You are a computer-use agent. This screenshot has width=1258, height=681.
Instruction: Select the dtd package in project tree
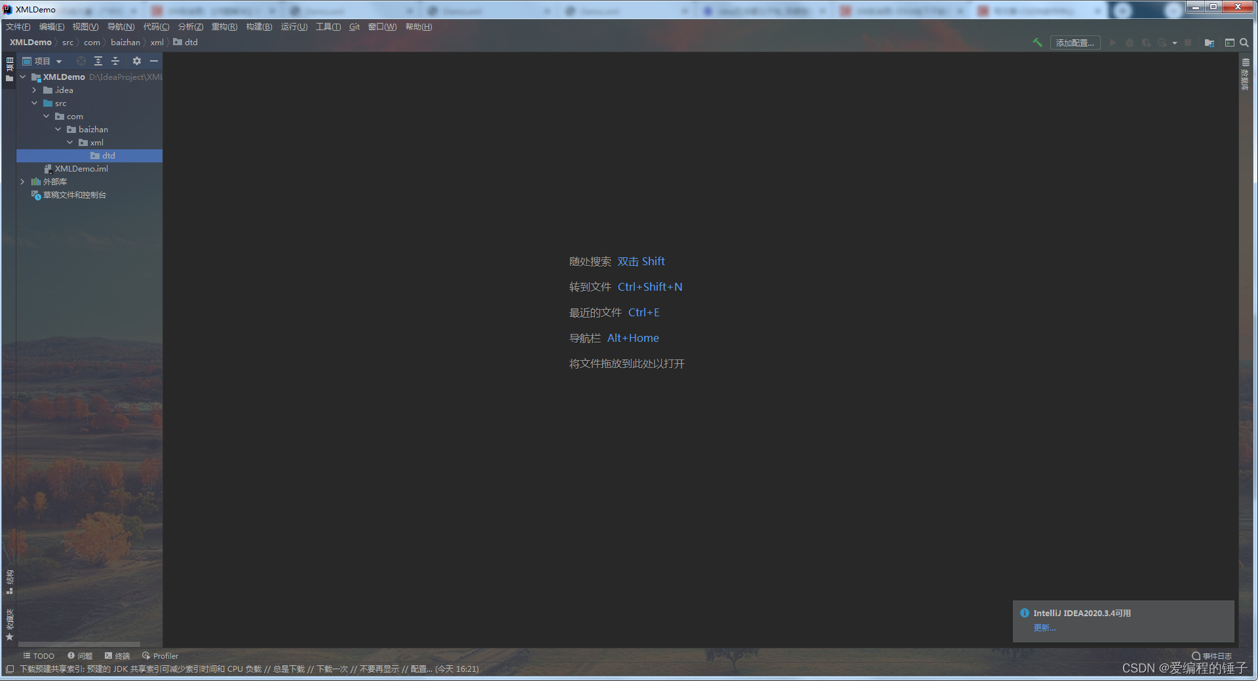click(x=89, y=155)
